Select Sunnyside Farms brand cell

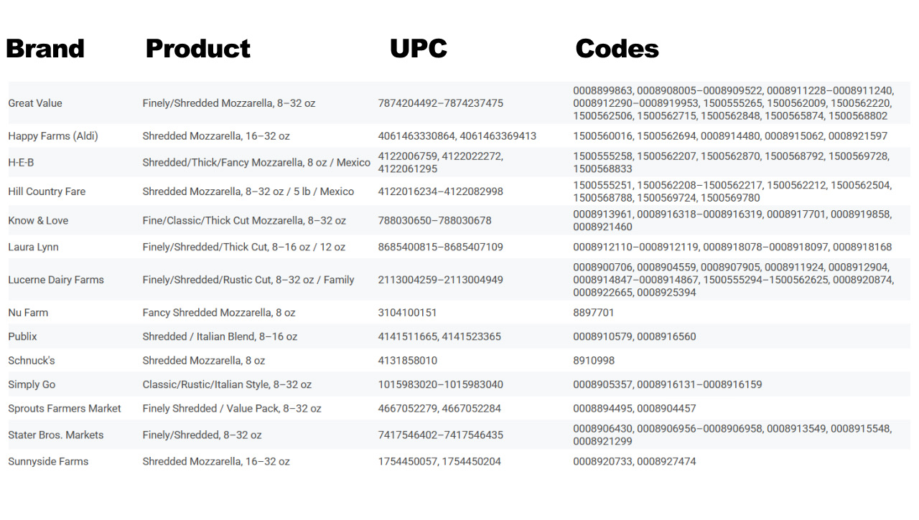pyautogui.click(x=48, y=462)
